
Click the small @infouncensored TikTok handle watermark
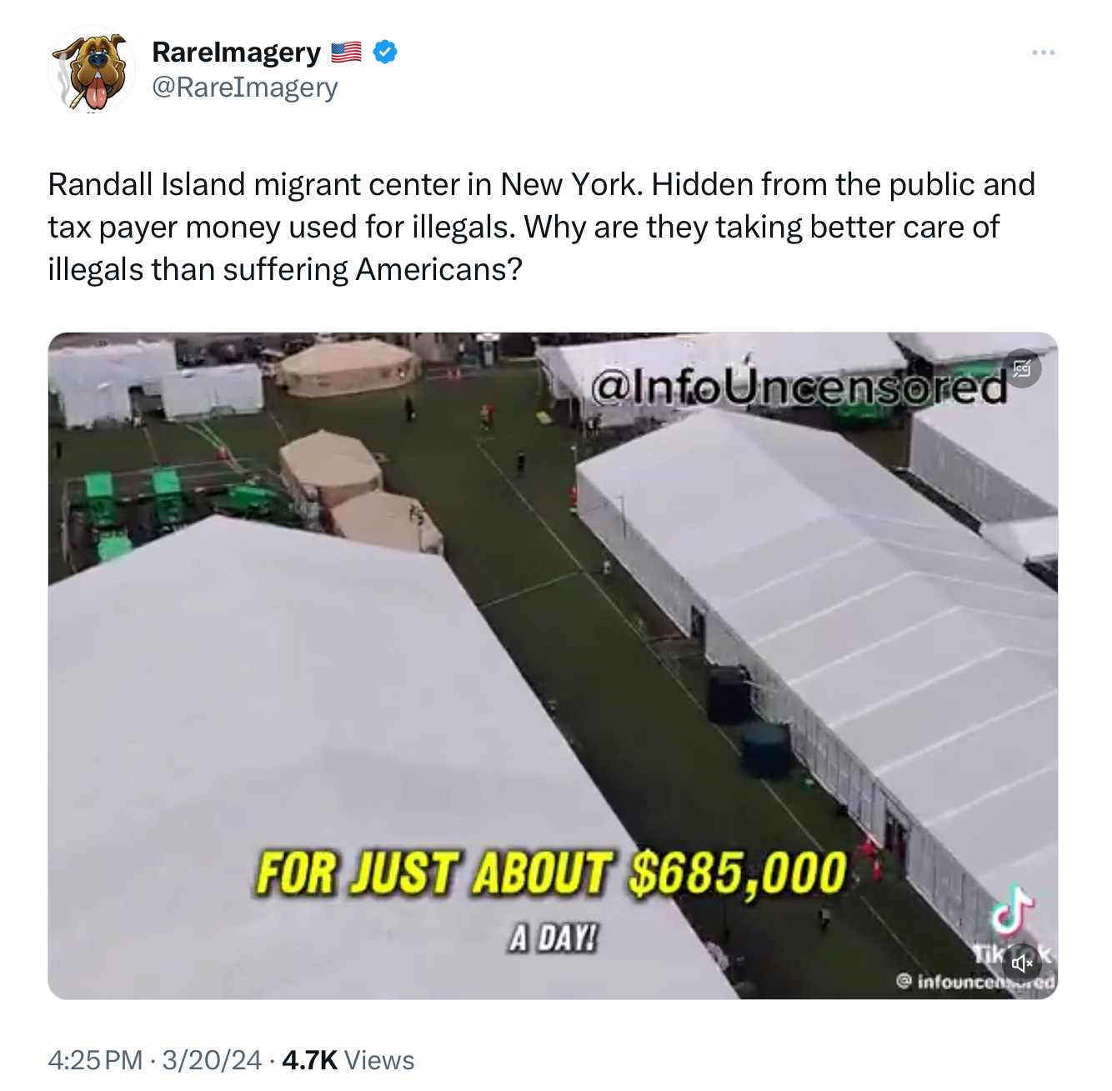pyautogui.click(x=975, y=982)
